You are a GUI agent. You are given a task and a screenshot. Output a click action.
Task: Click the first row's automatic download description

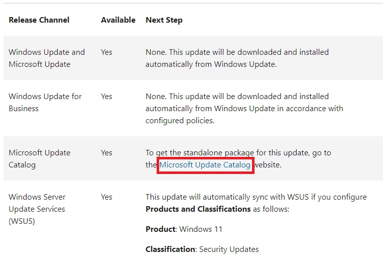point(237,58)
